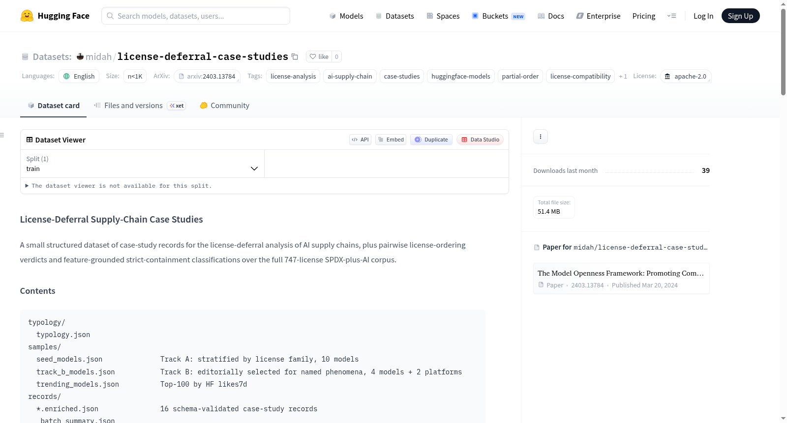Click the license-compatibility tag
The image size is (787, 423).
(x=580, y=76)
